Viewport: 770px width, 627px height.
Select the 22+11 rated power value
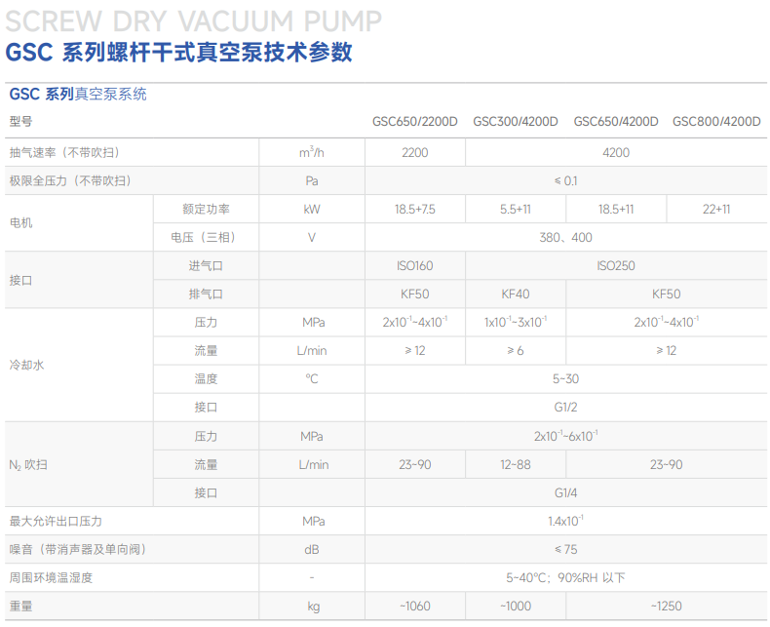[x=716, y=210]
